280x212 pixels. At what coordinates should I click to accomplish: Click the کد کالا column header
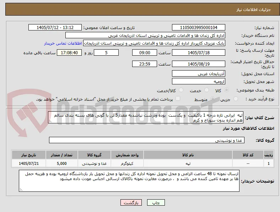pyautogui.click(x=248, y=155)
